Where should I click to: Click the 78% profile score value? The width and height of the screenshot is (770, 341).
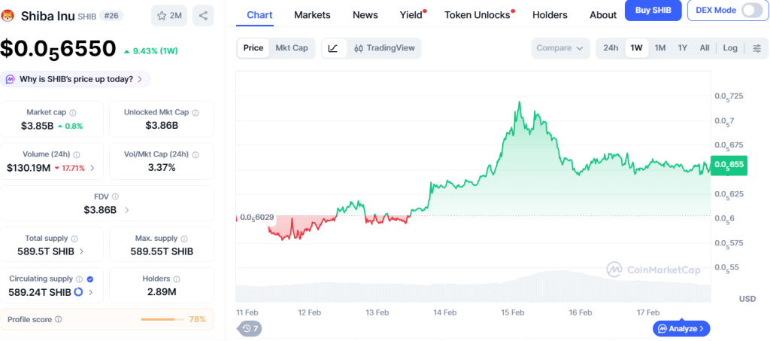coord(198,319)
